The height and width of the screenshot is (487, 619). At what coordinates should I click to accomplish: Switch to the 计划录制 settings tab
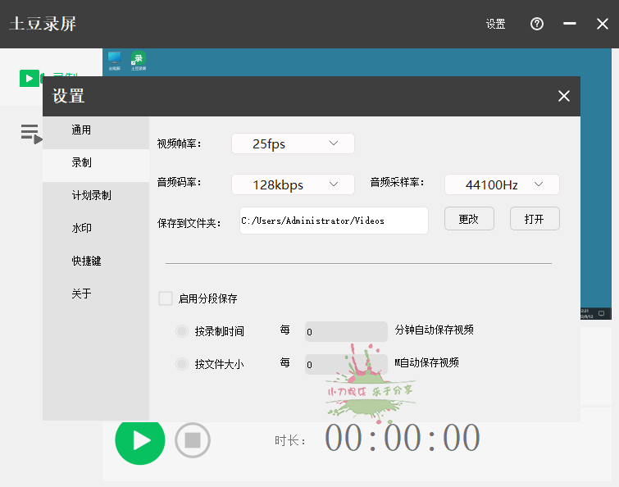point(91,195)
